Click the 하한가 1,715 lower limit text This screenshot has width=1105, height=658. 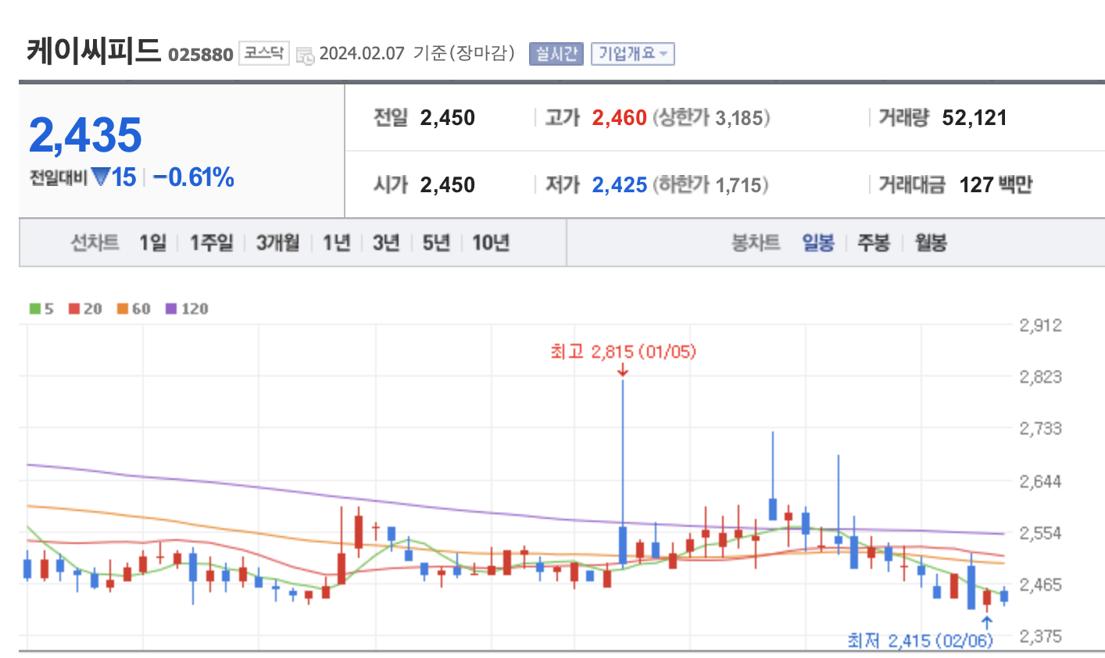pyautogui.click(x=710, y=185)
